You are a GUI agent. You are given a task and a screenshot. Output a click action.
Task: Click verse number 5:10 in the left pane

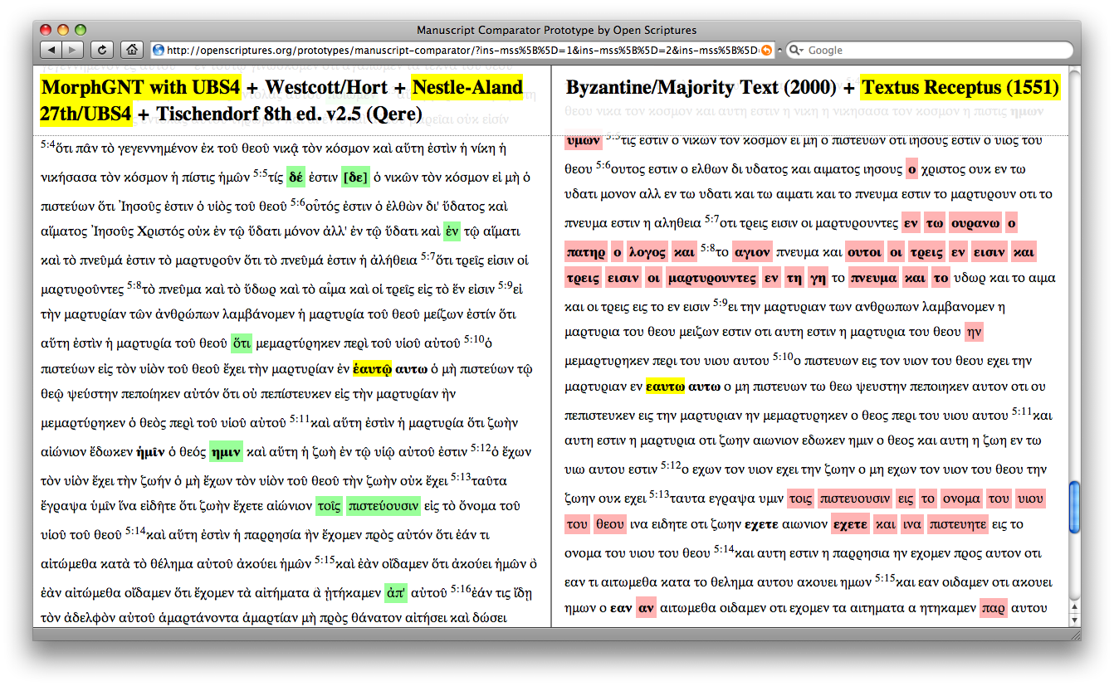(474, 338)
